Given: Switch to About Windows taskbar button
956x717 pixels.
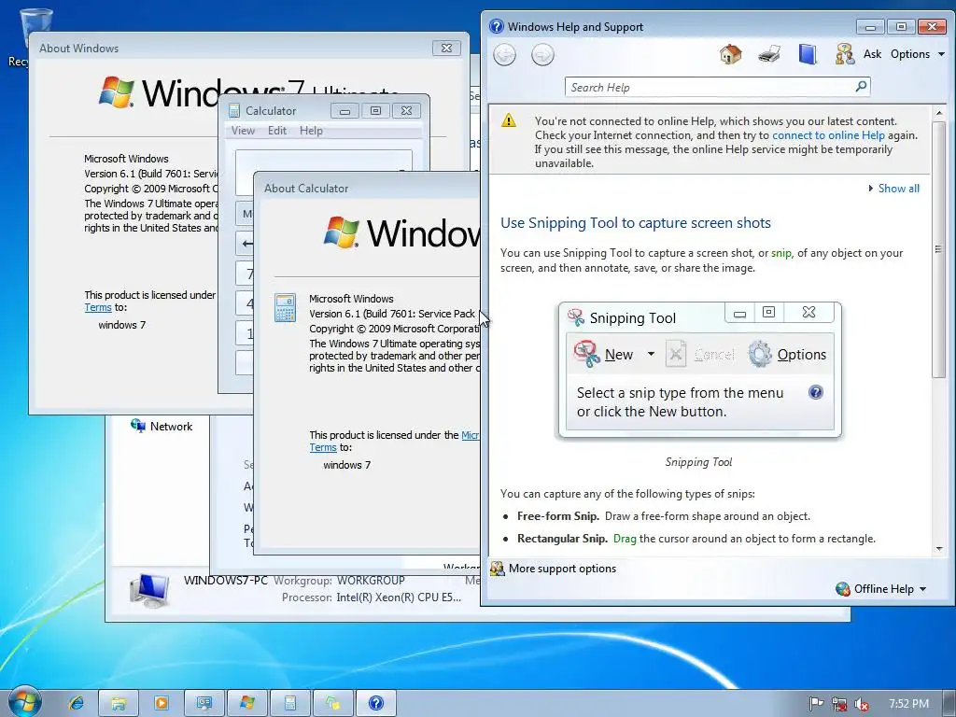Looking at the screenshot, I should pos(246,703).
